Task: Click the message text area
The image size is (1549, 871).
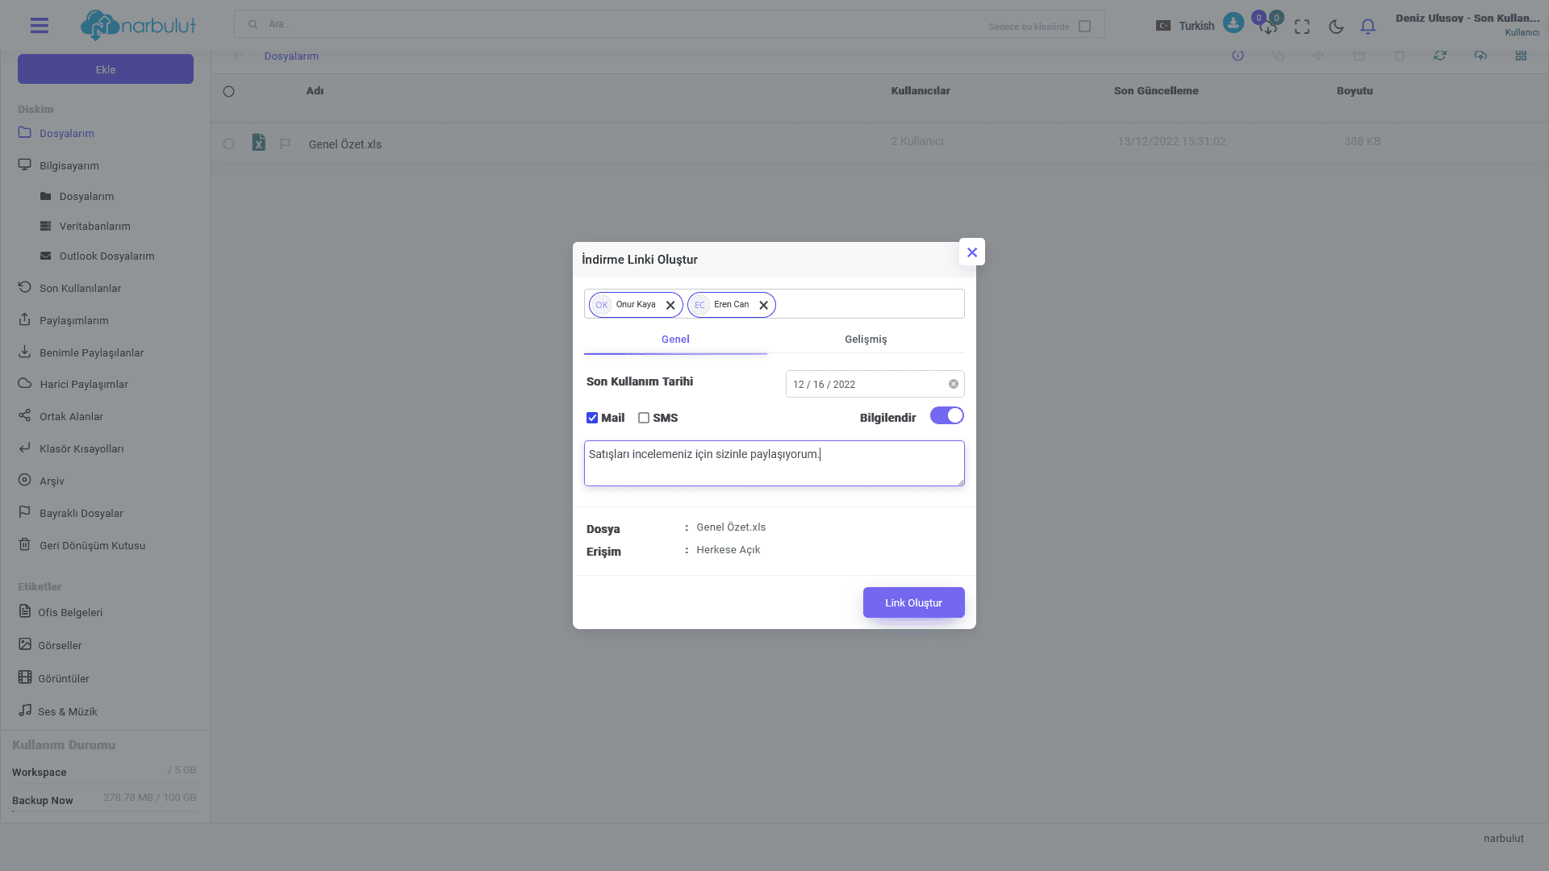Action: pos(774,464)
